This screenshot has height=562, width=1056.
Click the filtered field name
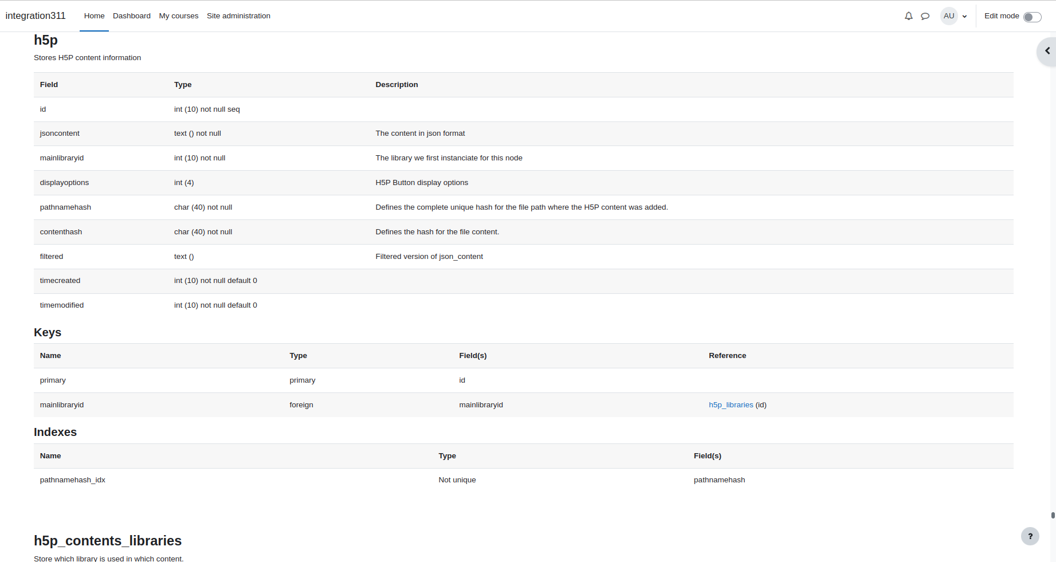[52, 257]
